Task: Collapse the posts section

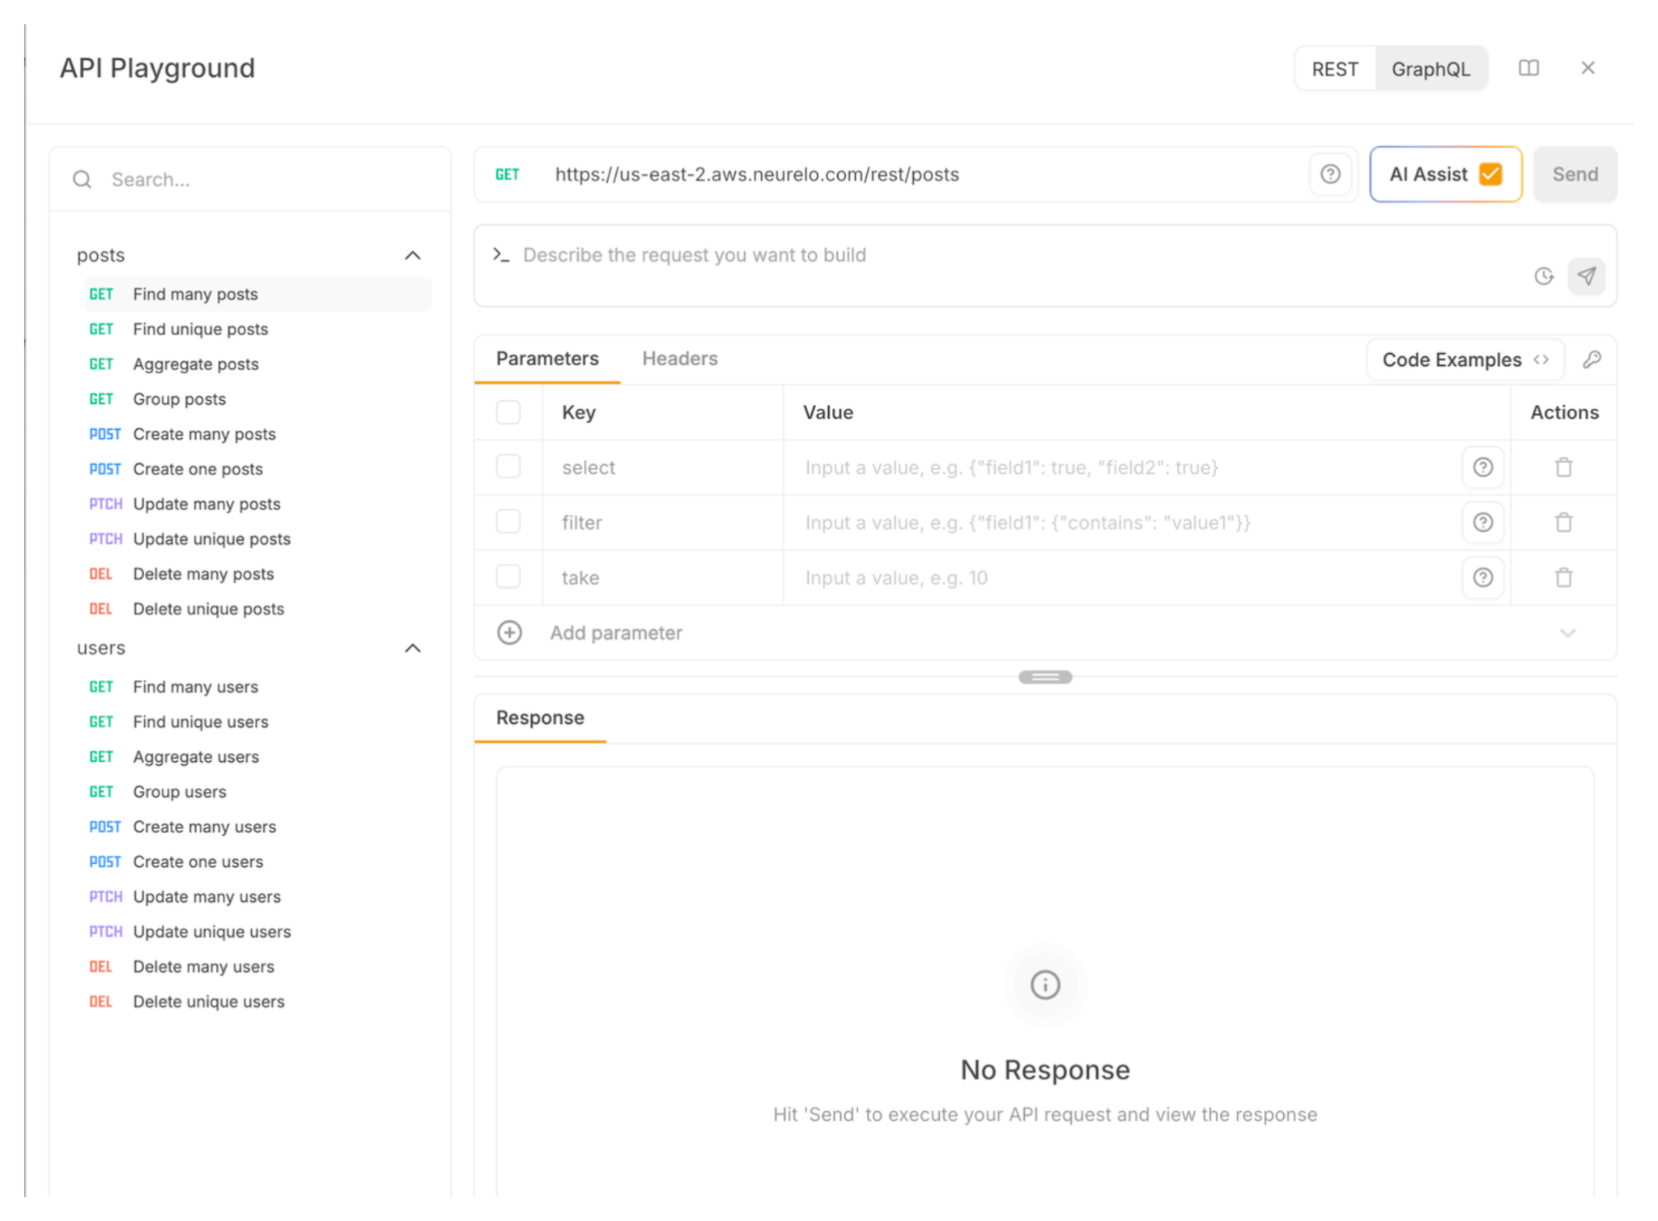Action: (x=413, y=256)
